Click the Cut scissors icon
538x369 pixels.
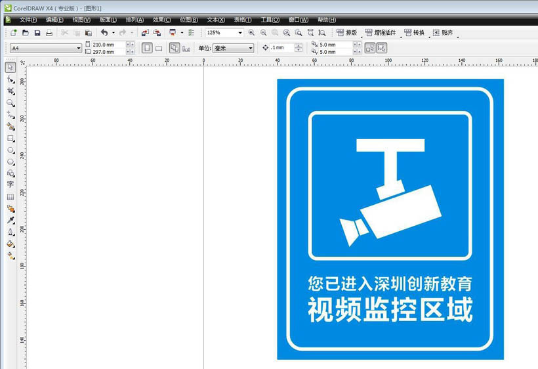pyautogui.click(x=64, y=33)
